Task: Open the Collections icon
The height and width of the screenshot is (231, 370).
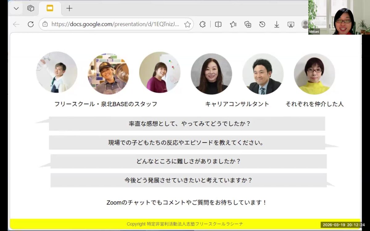Action: click(248, 24)
